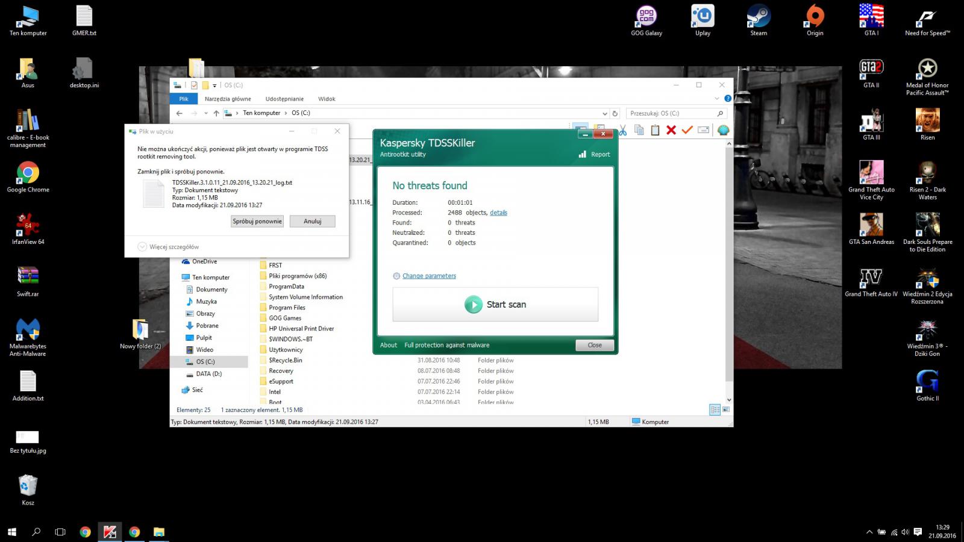Open recent locations dropdown next to forward arrow
964x542 pixels.
pyautogui.click(x=205, y=113)
